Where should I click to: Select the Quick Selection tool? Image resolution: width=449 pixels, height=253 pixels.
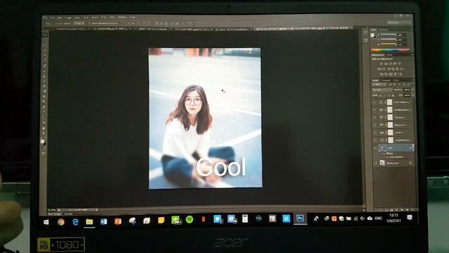click(x=45, y=51)
